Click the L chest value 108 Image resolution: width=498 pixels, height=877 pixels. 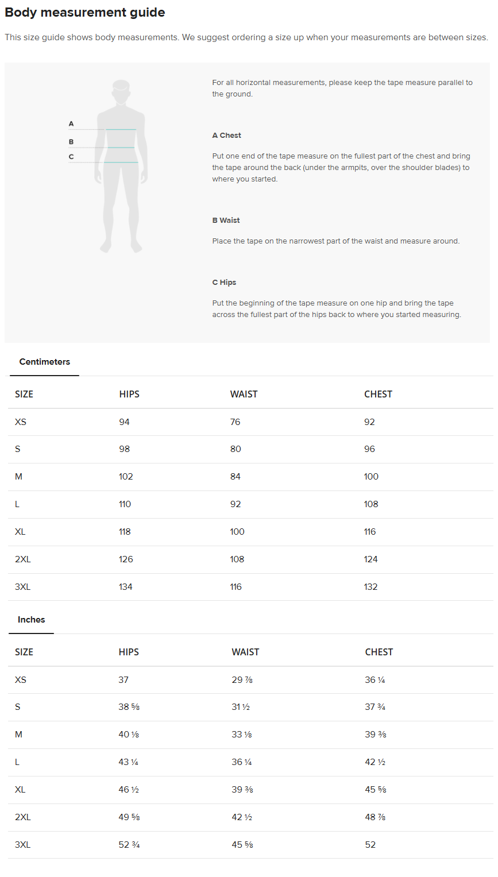pyautogui.click(x=371, y=504)
